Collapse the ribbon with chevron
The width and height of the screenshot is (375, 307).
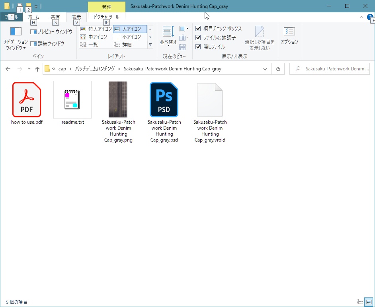[x=361, y=17]
